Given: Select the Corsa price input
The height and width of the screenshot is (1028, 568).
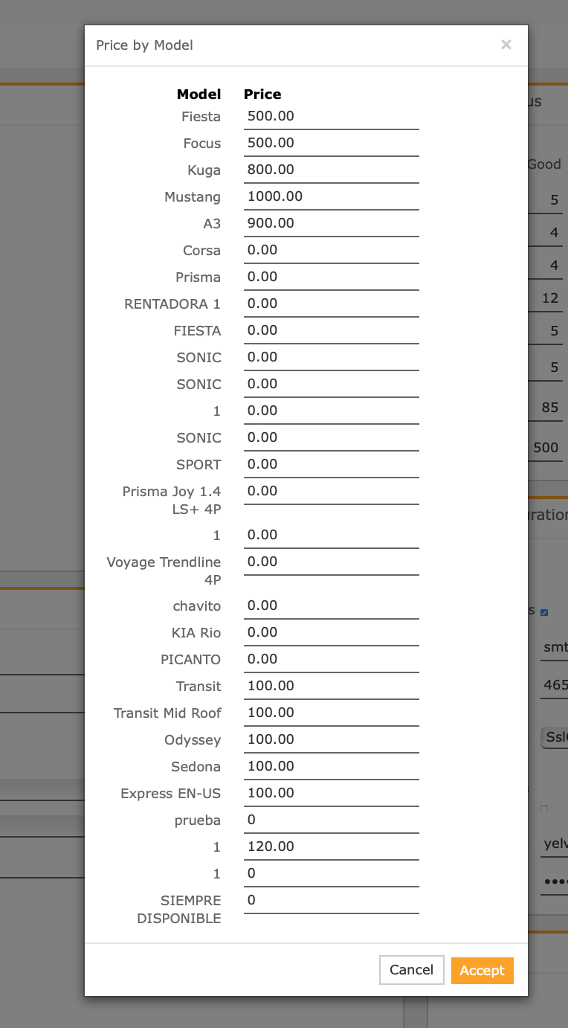Looking at the screenshot, I should coord(332,250).
